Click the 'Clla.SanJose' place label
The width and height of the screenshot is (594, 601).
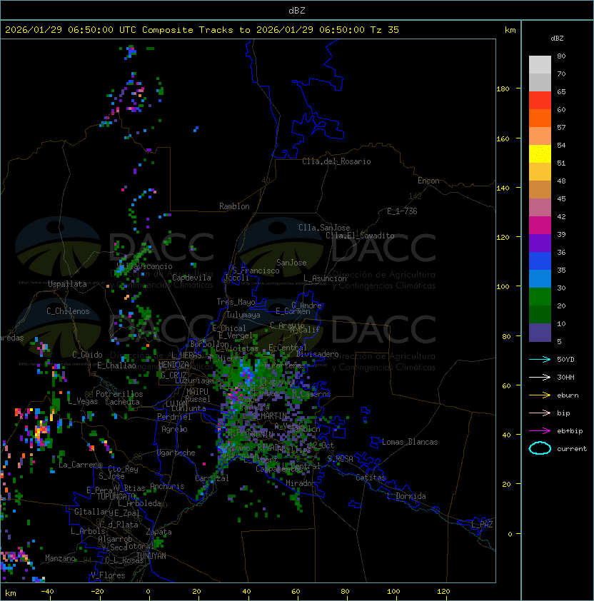pyautogui.click(x=324, y=228)
